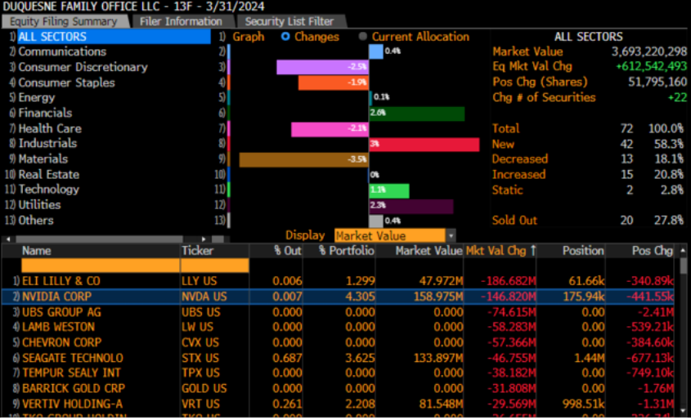Select the SEAGATE TECHNOLO row
Image resolution: width=691 pixels, height=420 pixels.
click(x=338, y=357)
